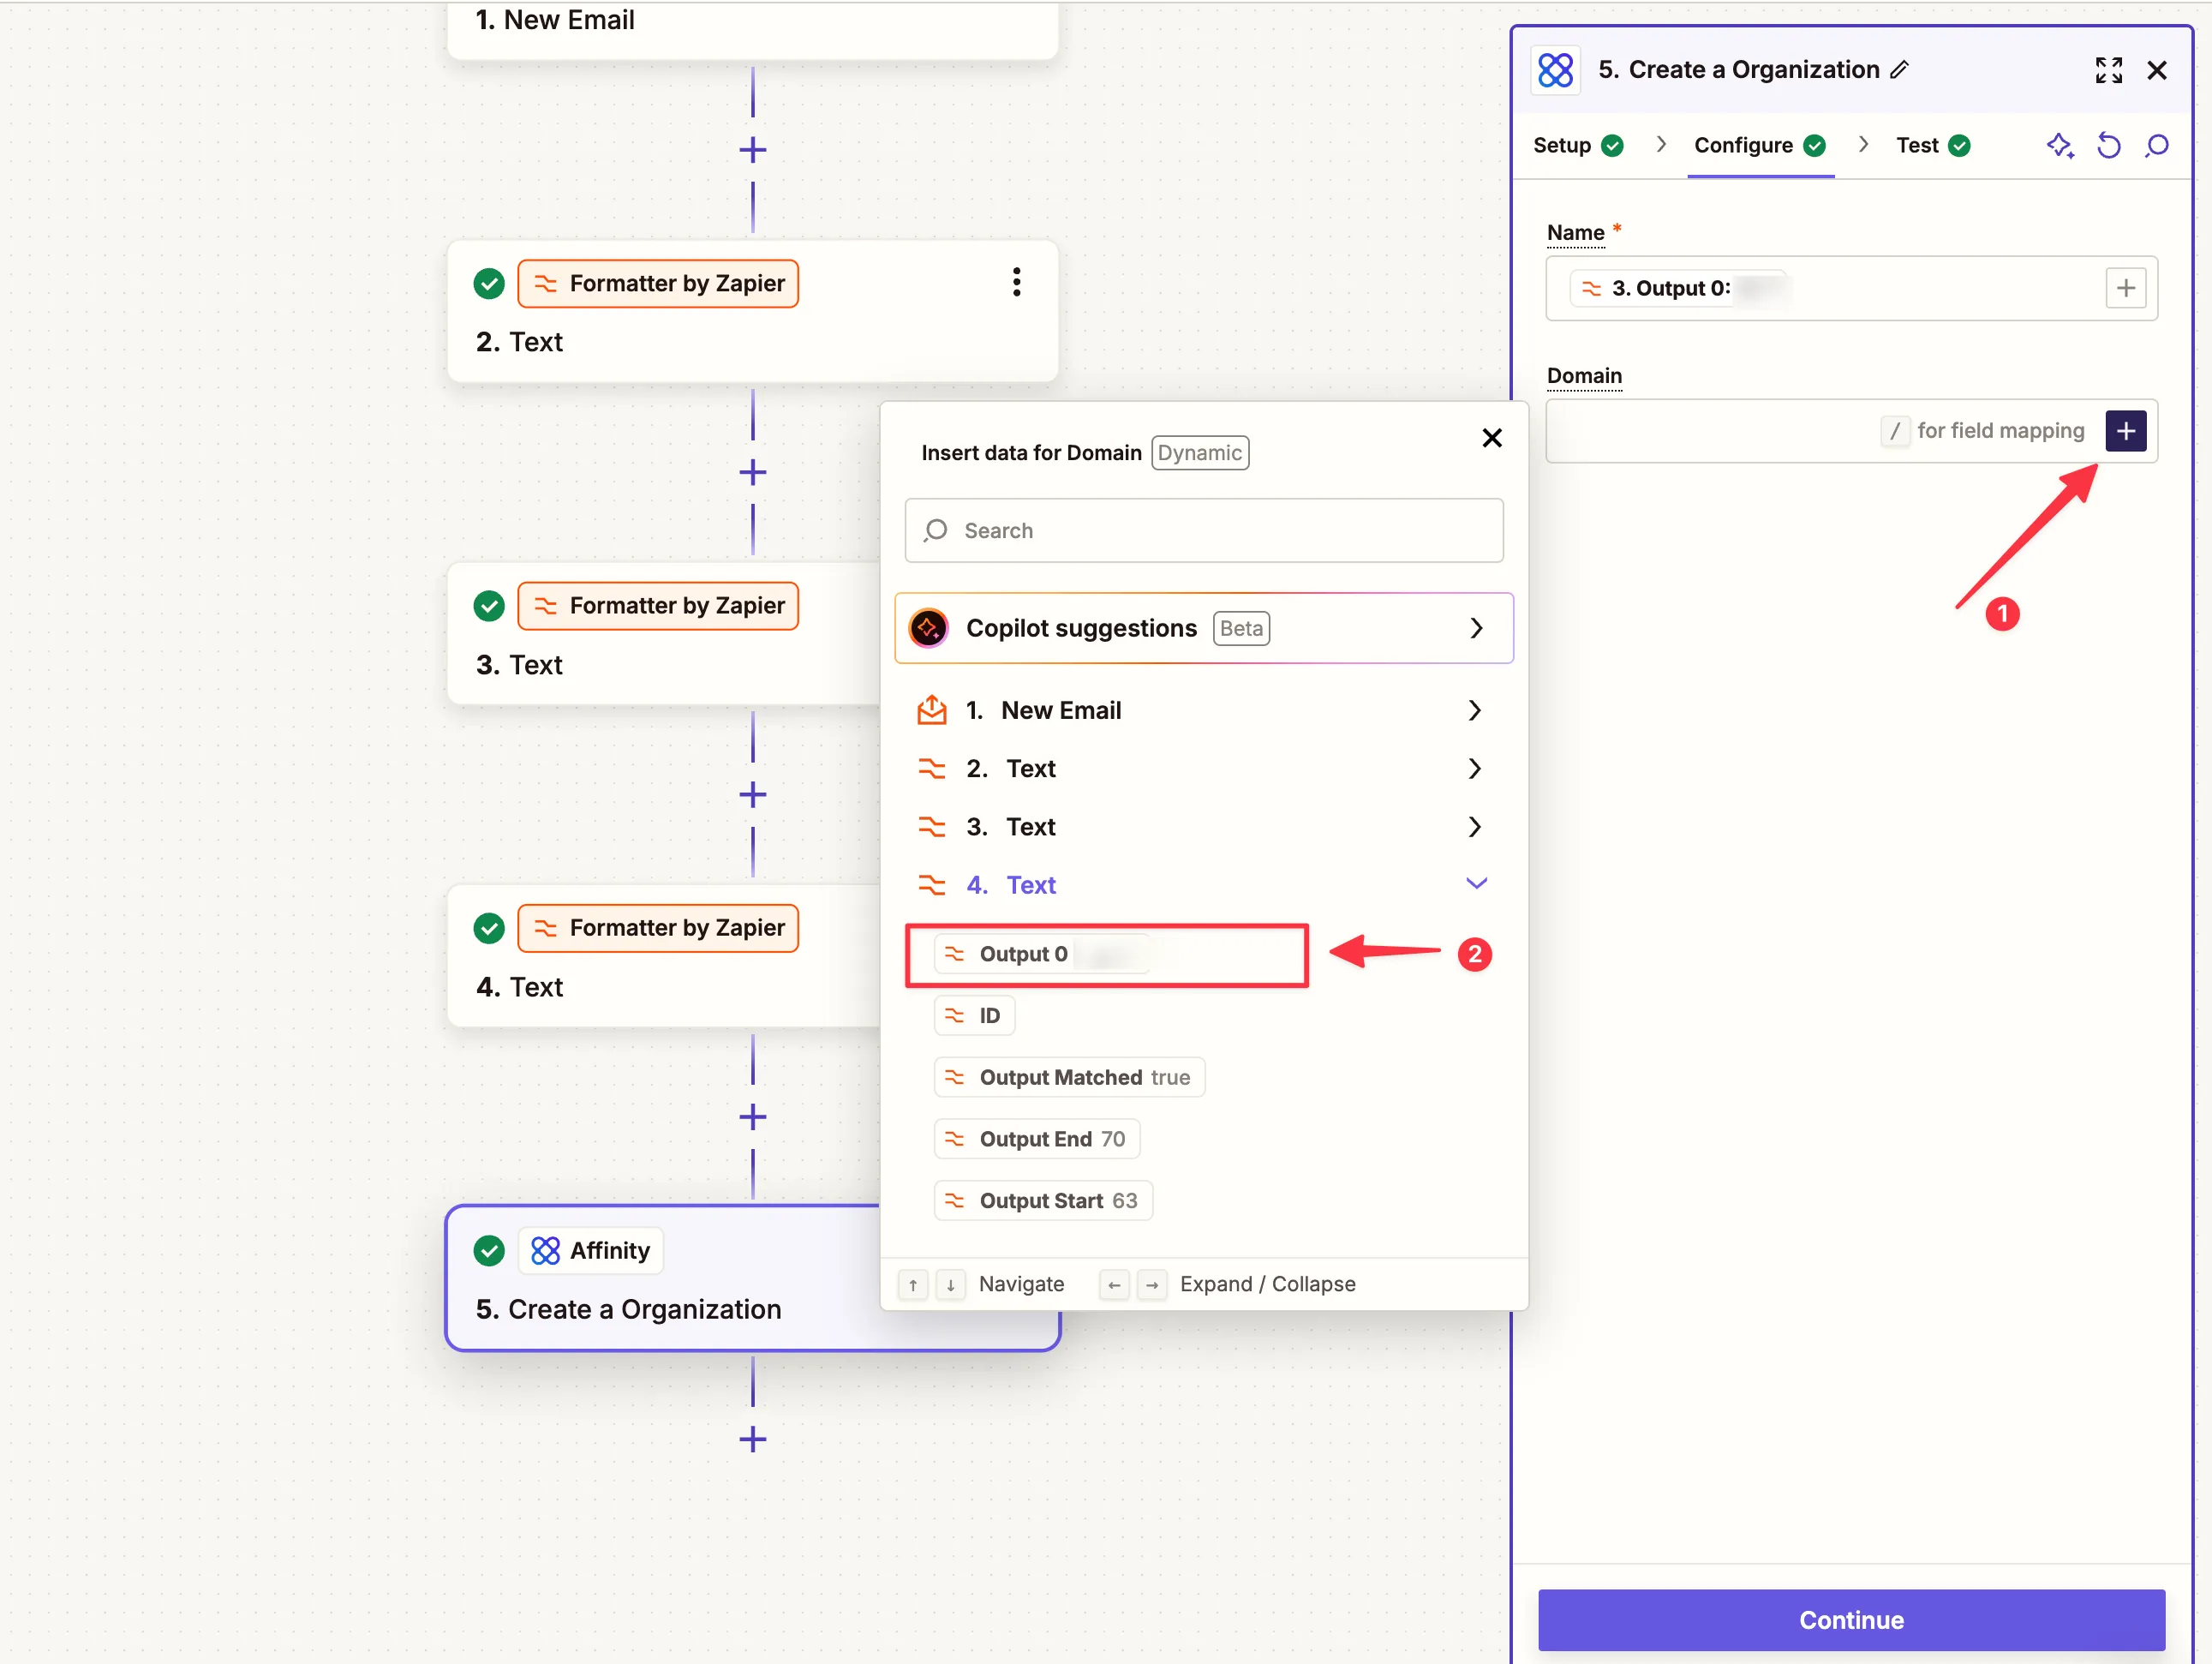Click the Name field label
Image resolution: width=2212 pixels, height=1664 pixels.
pyautogui.click(x=1575, y=233)
